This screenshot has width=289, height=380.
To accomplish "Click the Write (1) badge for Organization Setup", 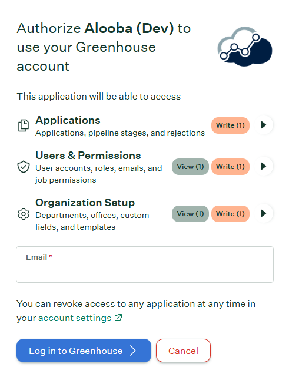I will [230, 214].
